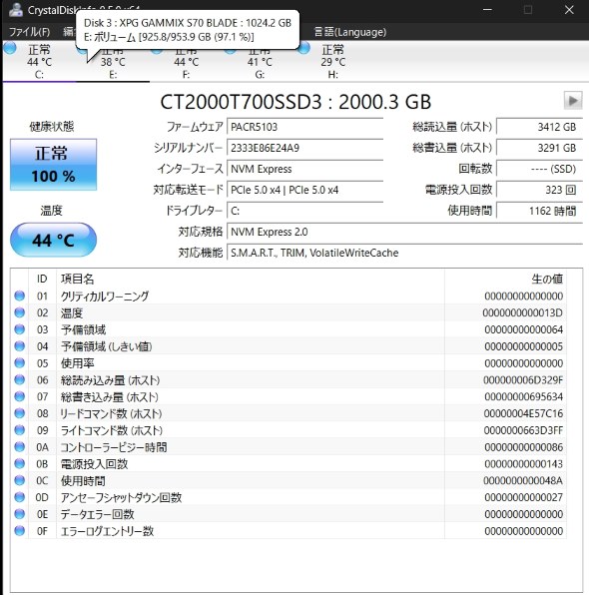Select the 予備領域 (しきい値) attribute name

coord(106,346)
